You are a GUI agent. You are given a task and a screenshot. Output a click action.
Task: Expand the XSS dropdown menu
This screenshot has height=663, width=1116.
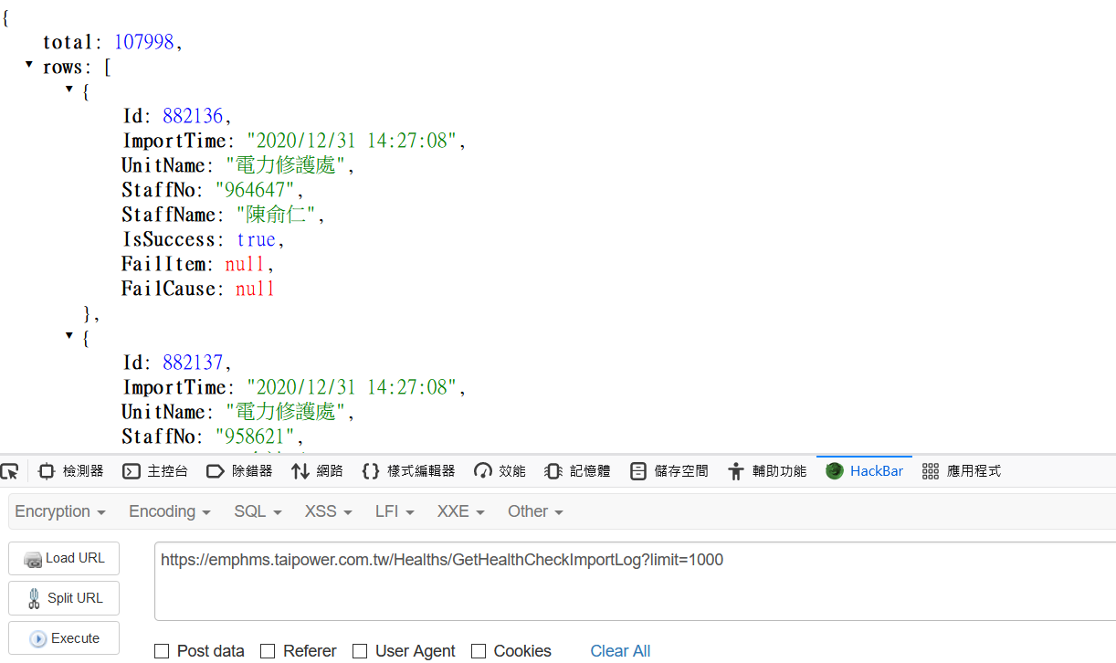[329, 511]
